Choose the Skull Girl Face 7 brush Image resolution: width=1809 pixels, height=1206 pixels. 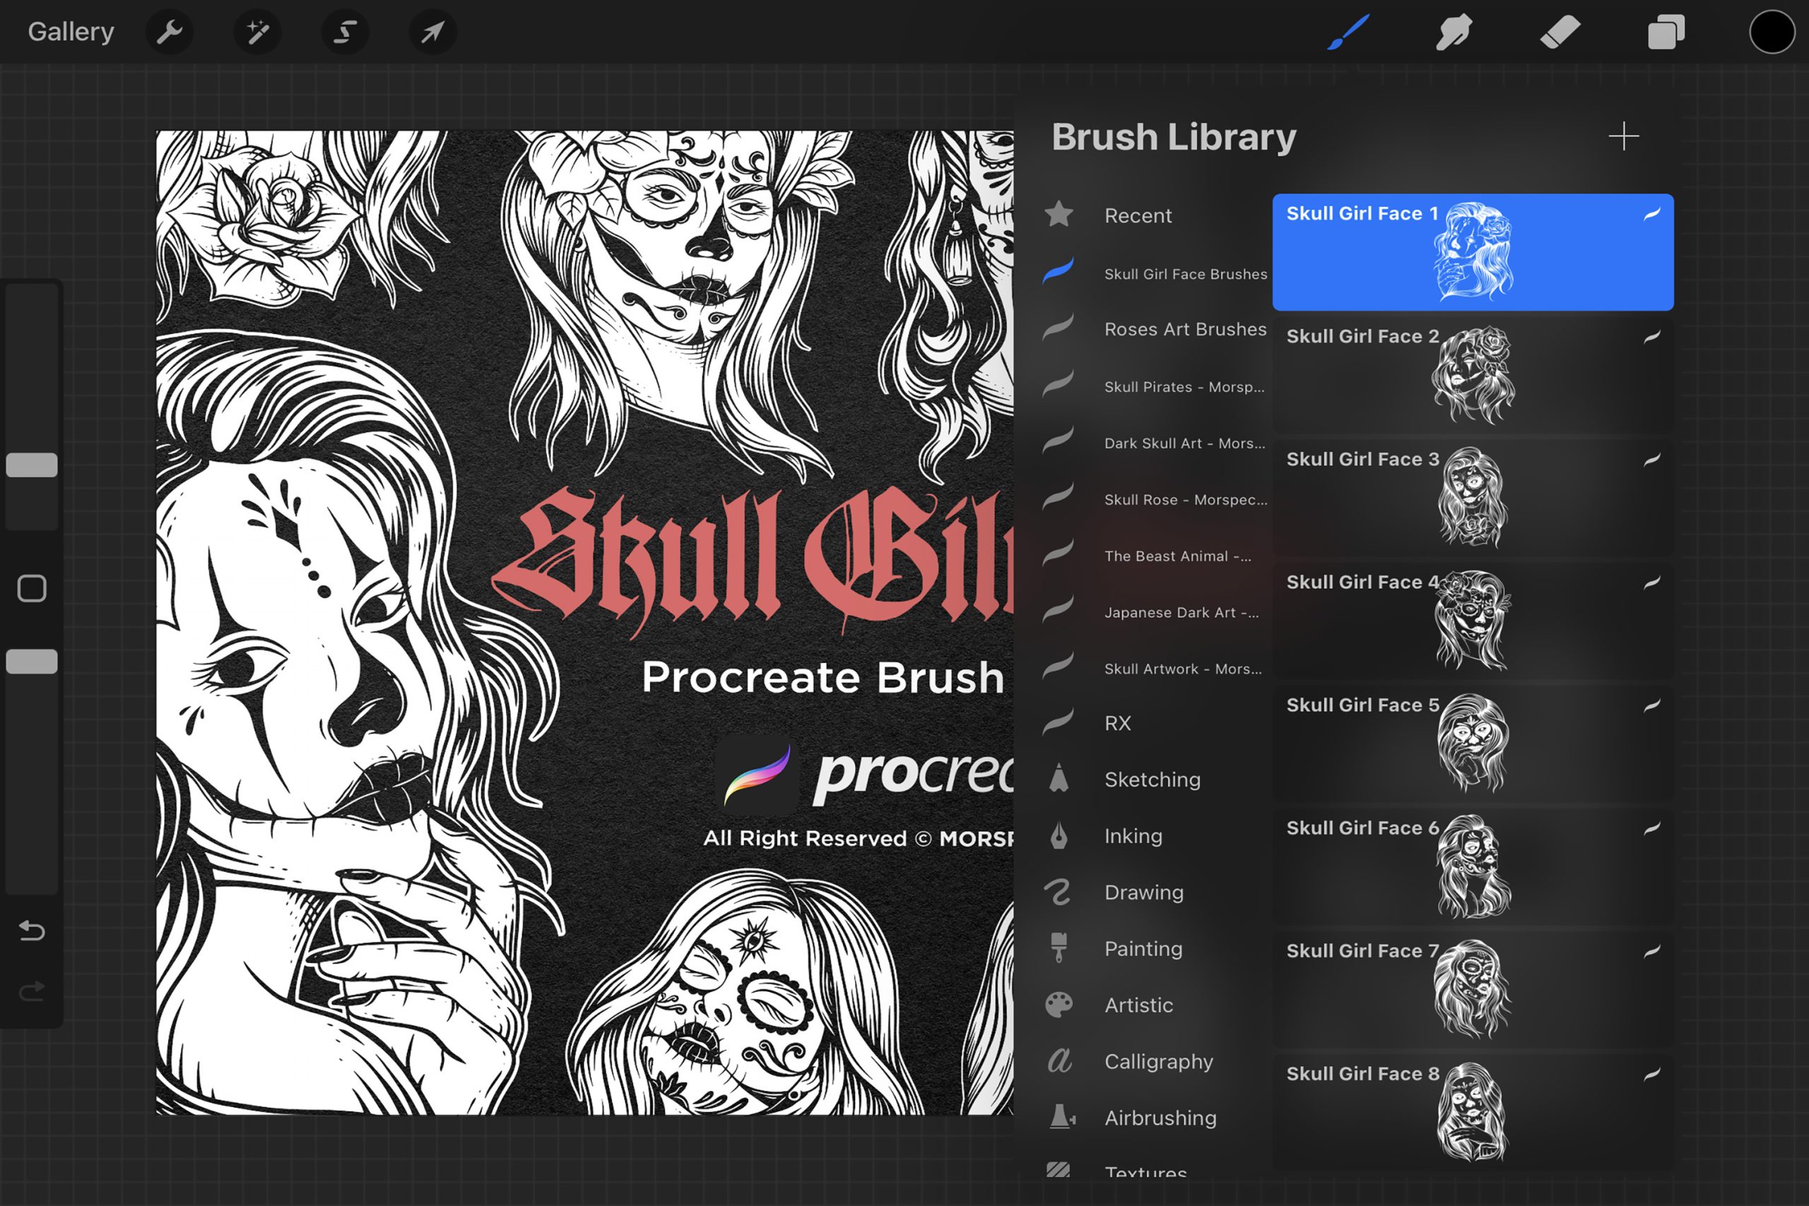(x=1473, y=990)
